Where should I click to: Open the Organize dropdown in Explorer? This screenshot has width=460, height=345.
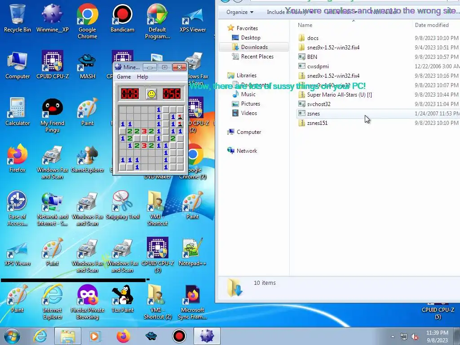[240, 12]
